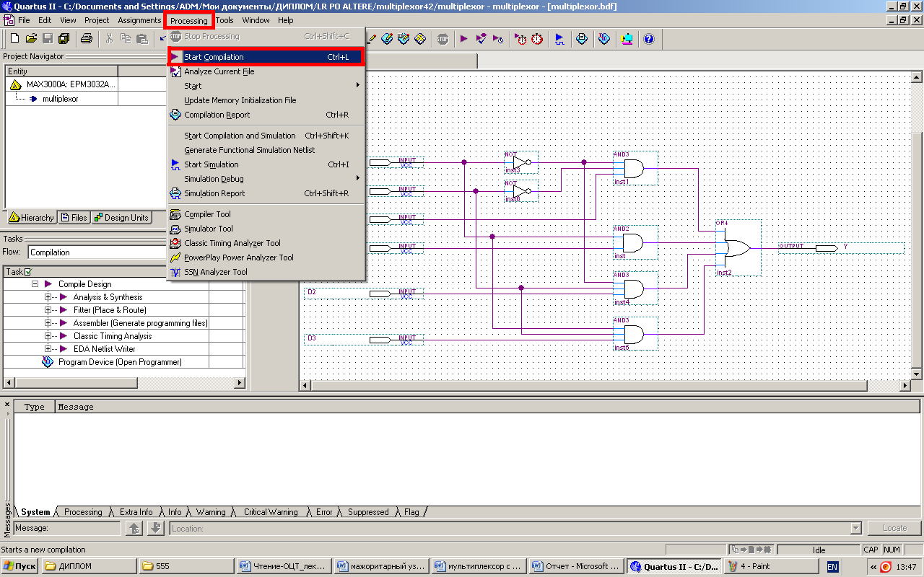Expand the Fitter (Place & Route) task

[48, 310]
